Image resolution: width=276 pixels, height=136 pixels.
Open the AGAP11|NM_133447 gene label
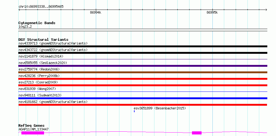point(33,129)
